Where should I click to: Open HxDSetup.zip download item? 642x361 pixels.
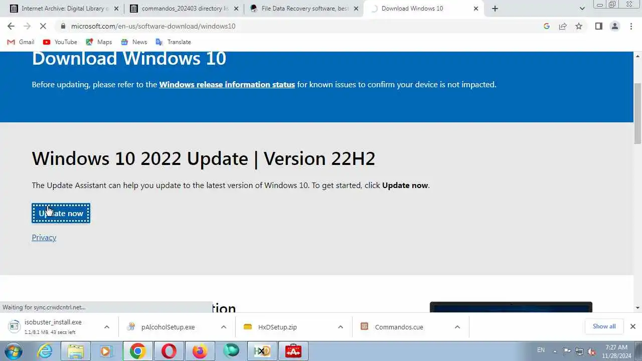coord(271,327)
